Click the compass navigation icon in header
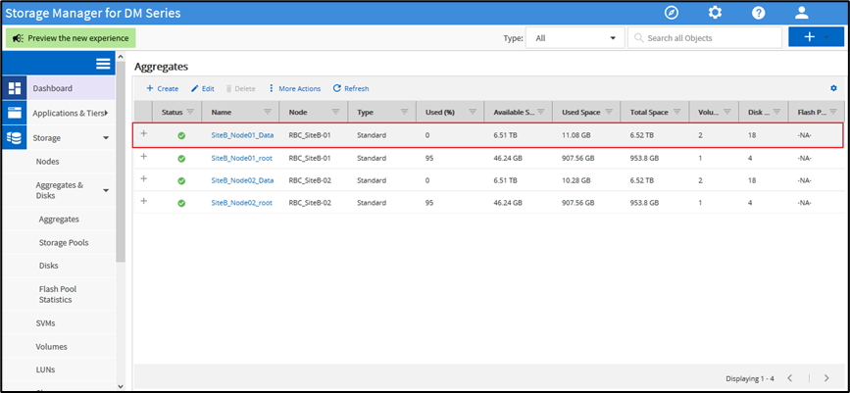The image size is (850, 393). click(x=672, y=13)
